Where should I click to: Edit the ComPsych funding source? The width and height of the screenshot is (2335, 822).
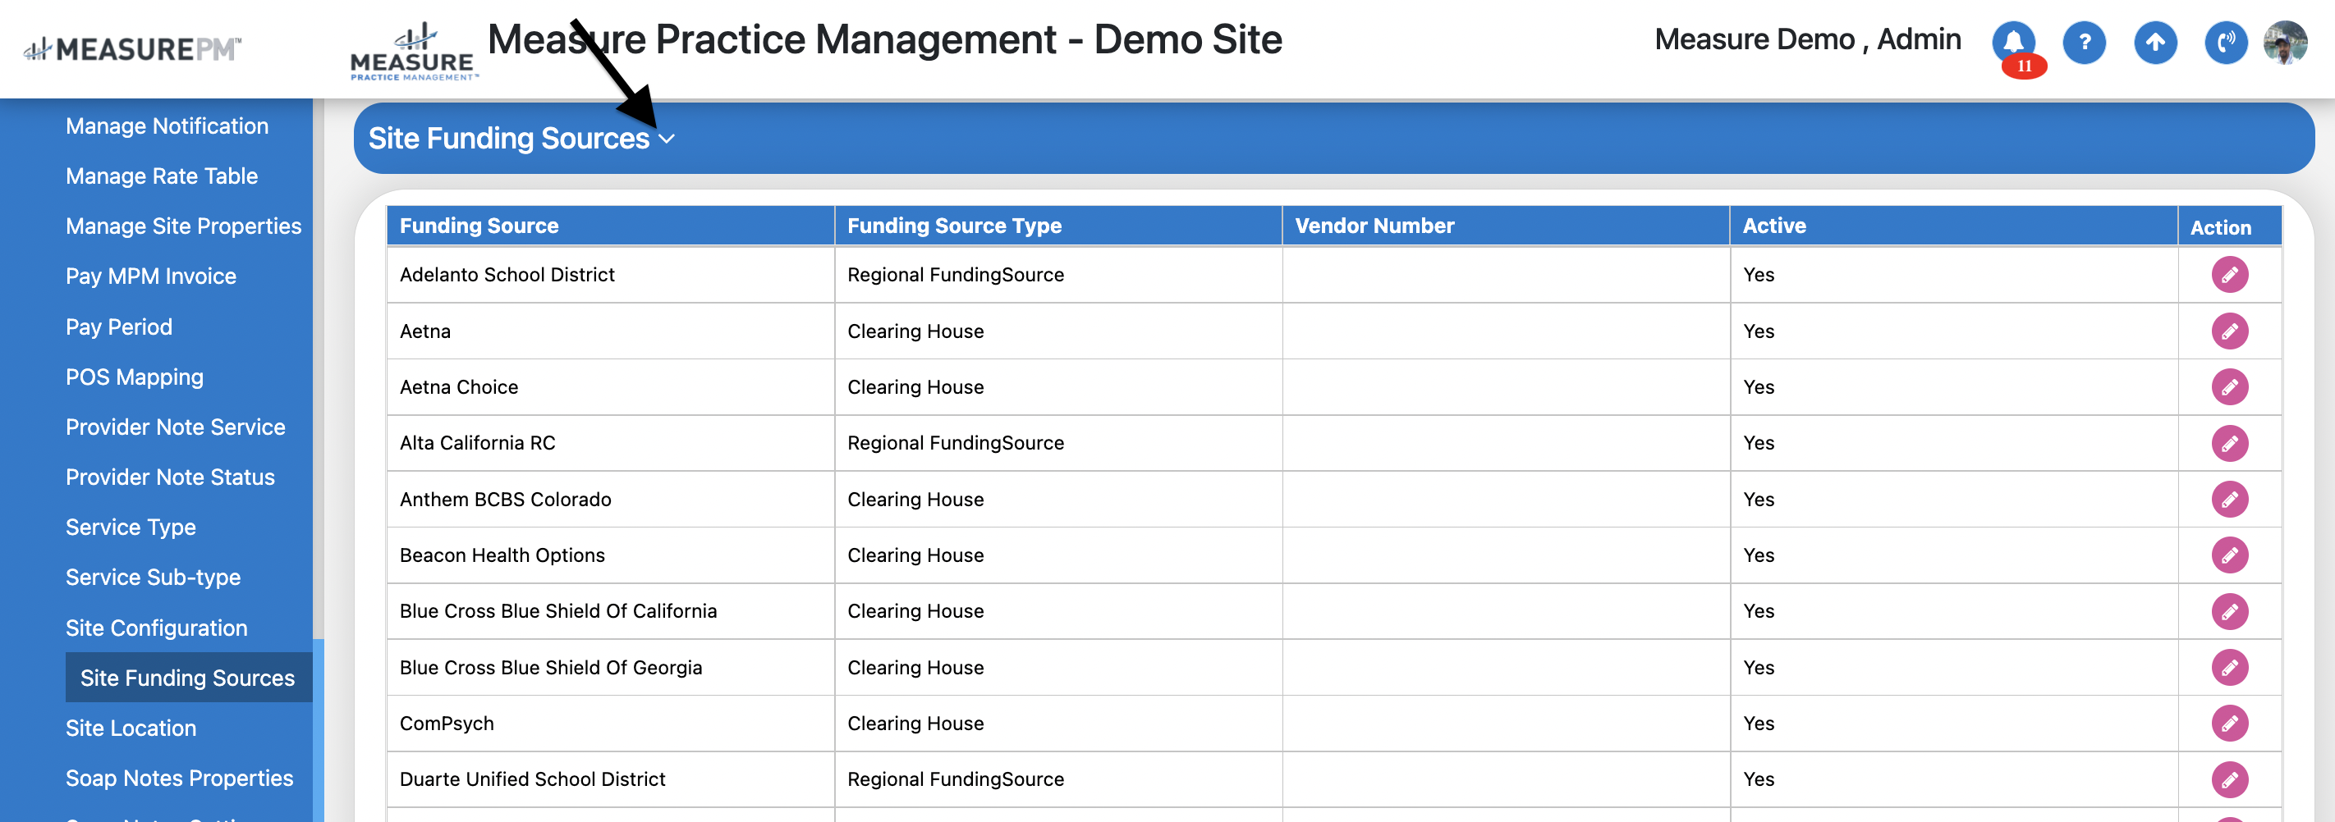click(2229, 724)
